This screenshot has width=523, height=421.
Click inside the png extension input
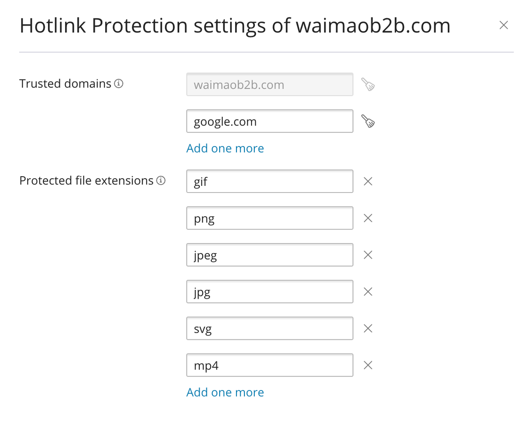tap(269, 218)
